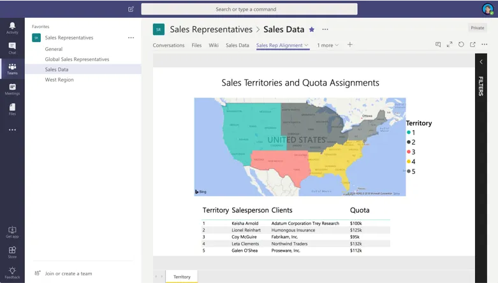Expand the Filters pane chevron
Image resolution: width=498 pixels, height=283 pixels.
(481, 62)
